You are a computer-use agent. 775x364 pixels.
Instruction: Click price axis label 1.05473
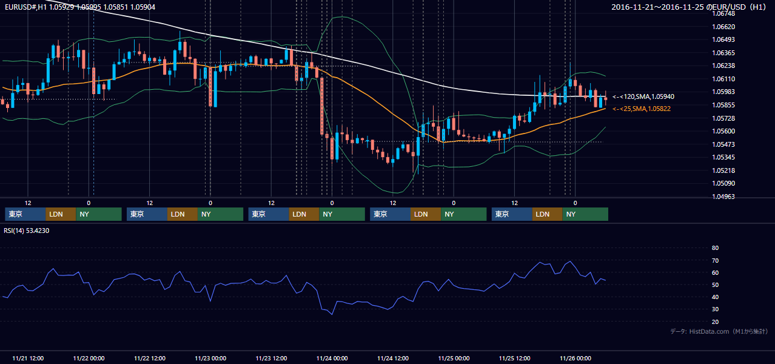(x=722, y=144)
